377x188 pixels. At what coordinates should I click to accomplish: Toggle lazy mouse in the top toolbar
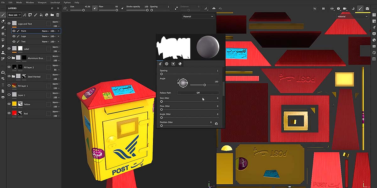click(176, 8)
